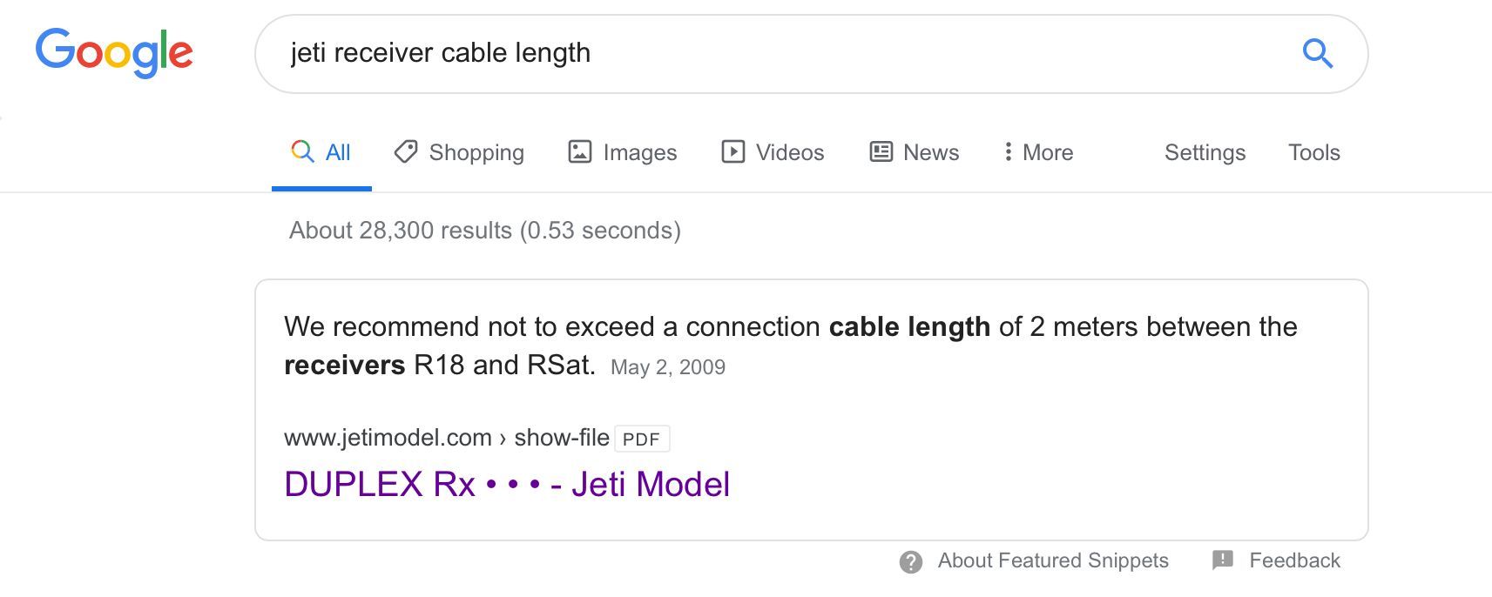
Task: Click the blue search magnifier icon
Action: pyautogui.click(x=1317, y=54)
